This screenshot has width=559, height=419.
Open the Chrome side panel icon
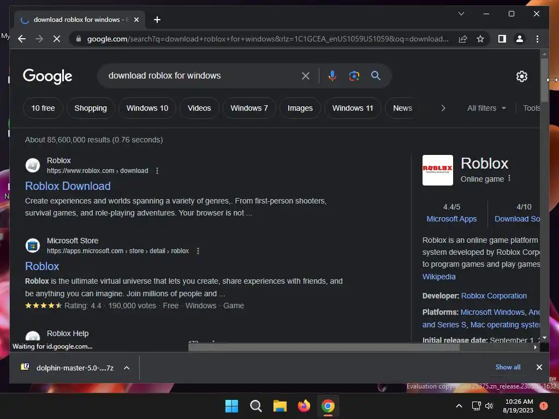click(x=502, y=39)
